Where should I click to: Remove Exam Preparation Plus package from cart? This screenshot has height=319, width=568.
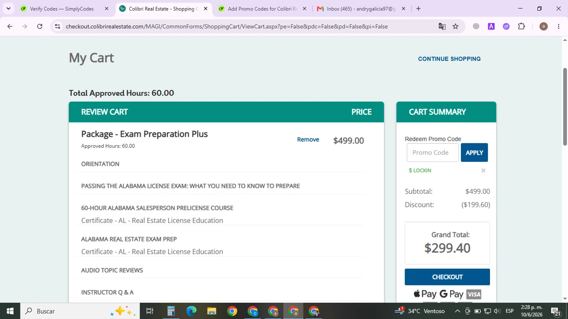click(x=308, y=140)
